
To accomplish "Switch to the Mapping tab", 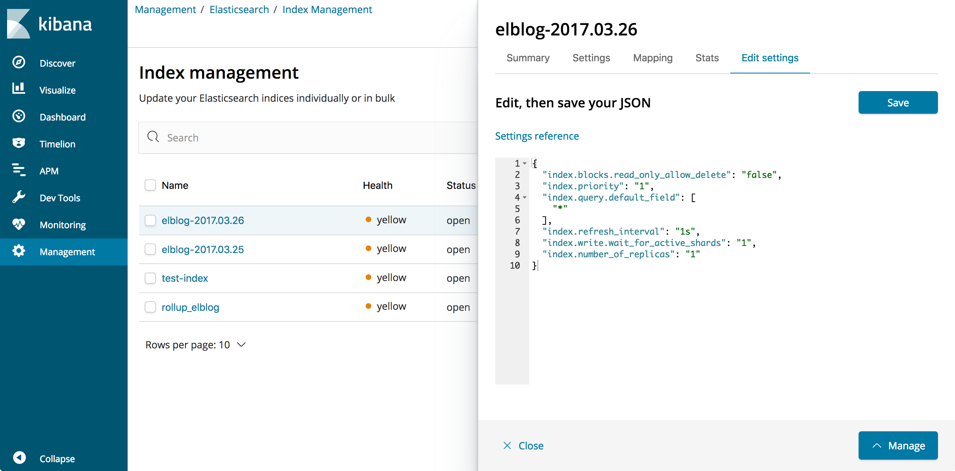I will coord(653,58).
